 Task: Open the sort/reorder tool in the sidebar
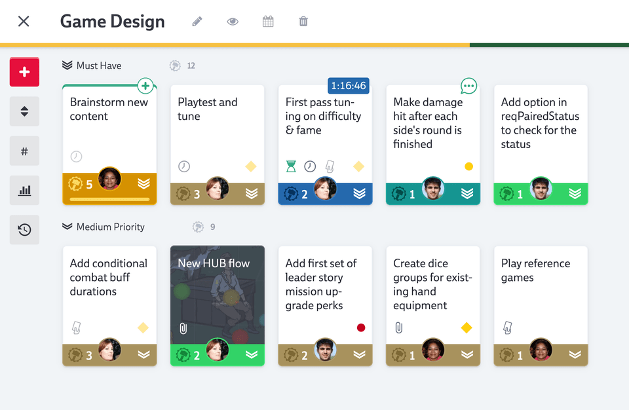tap(24, 111)
